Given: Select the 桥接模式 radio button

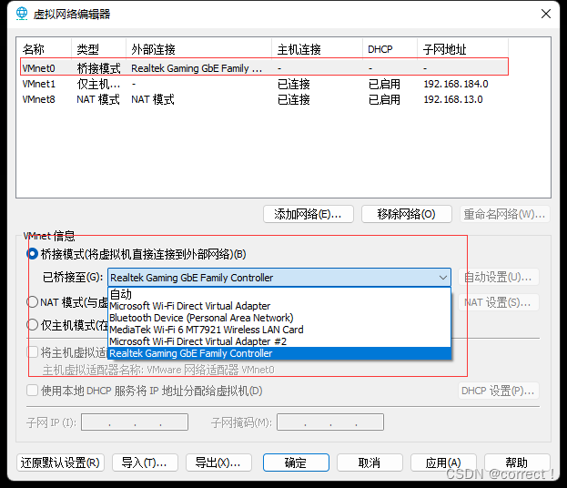Looking at the screenshot, I should (x=32, y=254).
